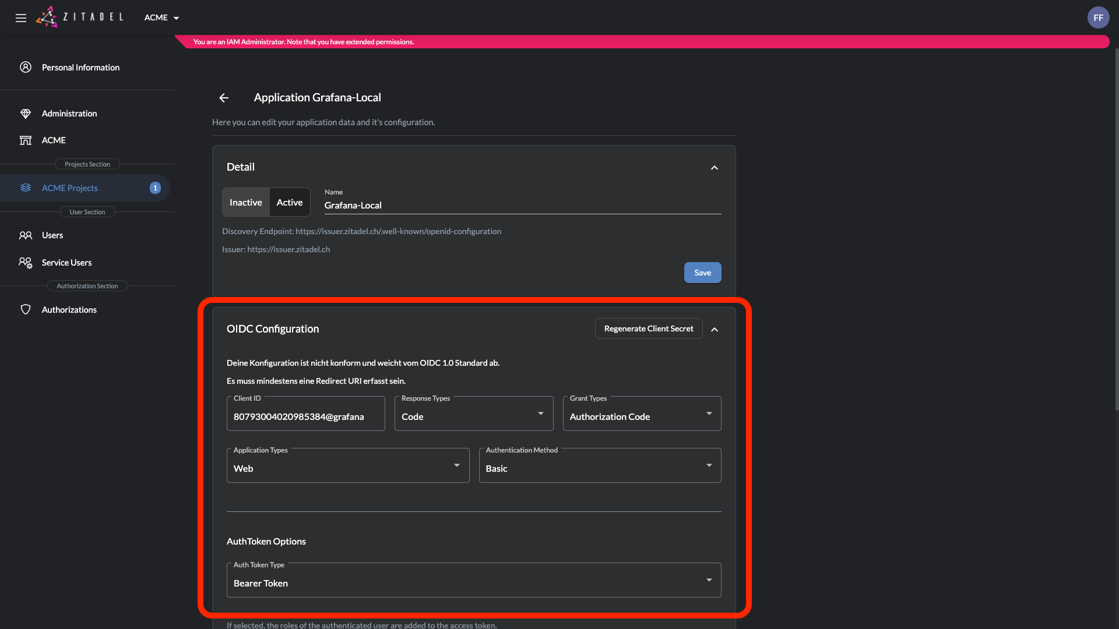
Task: Open Personal Information via its user icon
Action: [26, 68]
